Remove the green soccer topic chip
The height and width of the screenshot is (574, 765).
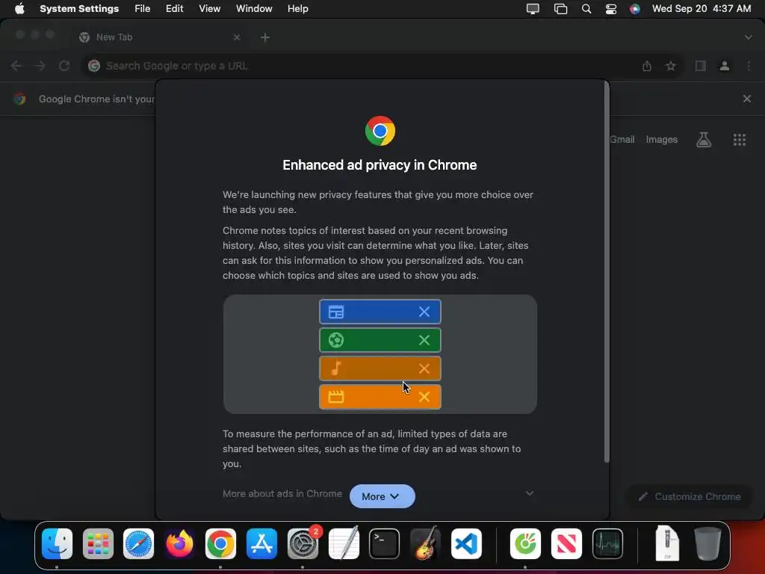point(424,340)
